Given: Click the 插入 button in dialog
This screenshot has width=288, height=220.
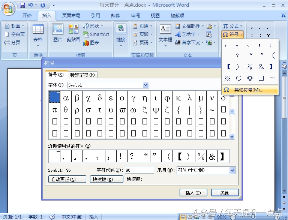Looking at the screenshot, I should (193, 193).
